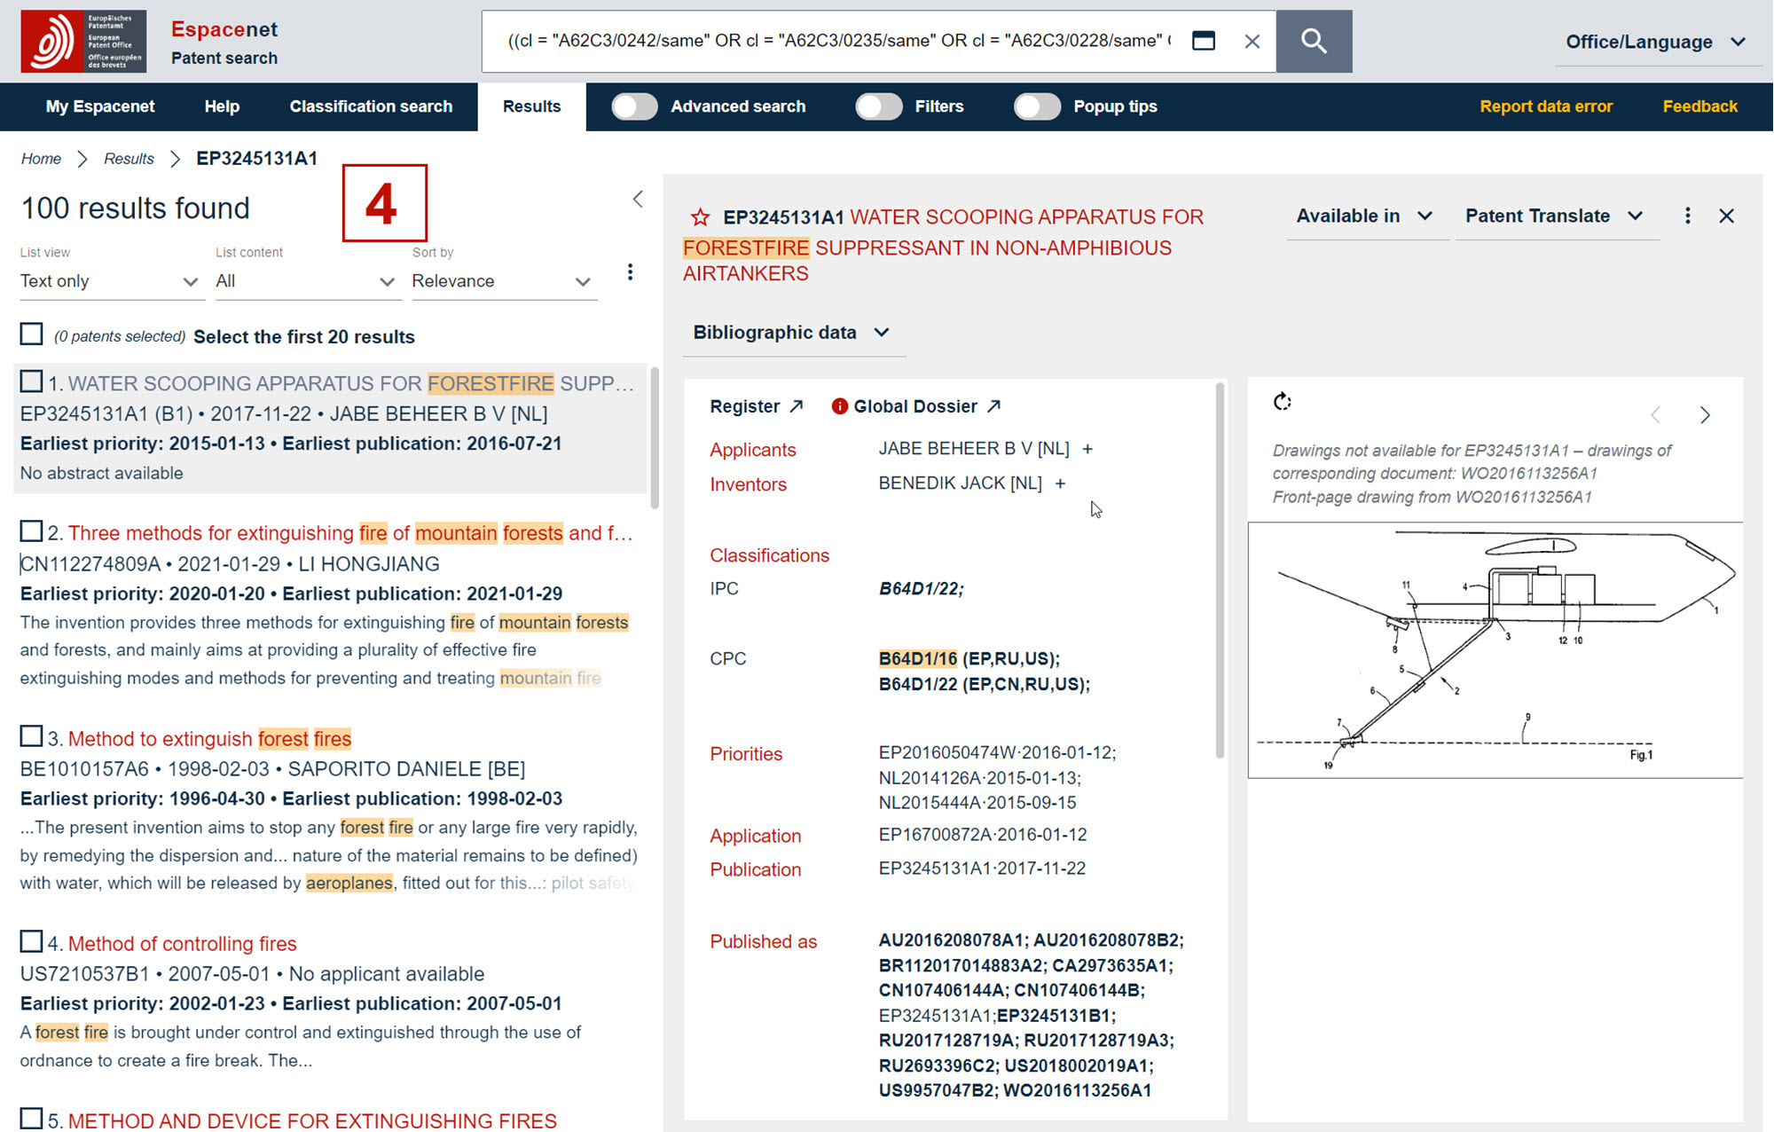
Task: Turn on the Filters switch
Action: coord(878,106)
